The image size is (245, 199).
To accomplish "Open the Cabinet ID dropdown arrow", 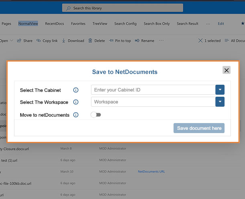I will 220,90.
